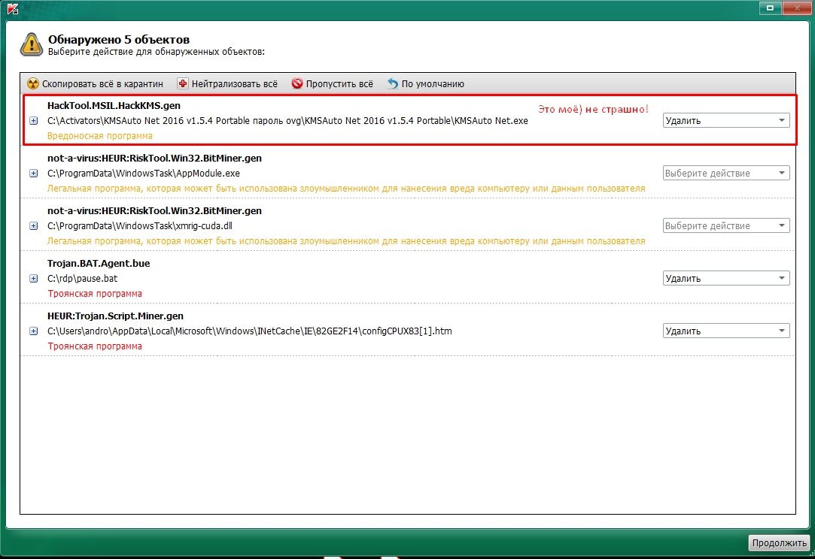
Task: Click 'Троянская программа' label under pause.bat
Action: [x=95, y=294]
